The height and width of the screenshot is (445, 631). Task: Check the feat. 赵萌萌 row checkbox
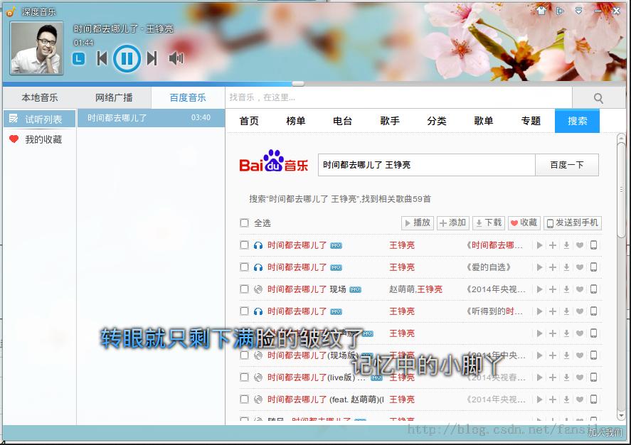pyautogui.click(x=244, y=400)
